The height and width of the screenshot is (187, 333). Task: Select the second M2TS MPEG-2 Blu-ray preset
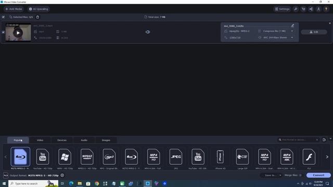click(132, 157)
